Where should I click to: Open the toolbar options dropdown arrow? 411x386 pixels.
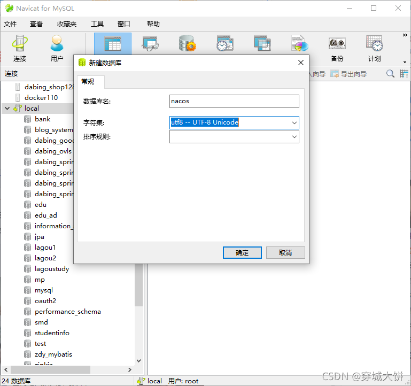pos(405,62)
